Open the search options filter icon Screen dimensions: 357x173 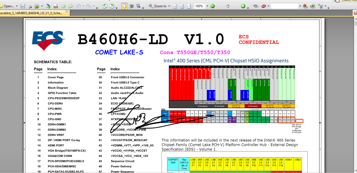pos(320,6)
